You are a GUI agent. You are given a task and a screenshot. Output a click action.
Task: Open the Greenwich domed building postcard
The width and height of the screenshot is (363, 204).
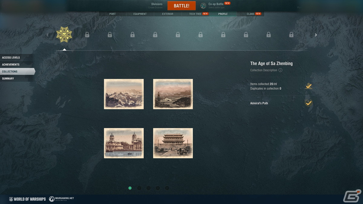click(x=124, y=143)
